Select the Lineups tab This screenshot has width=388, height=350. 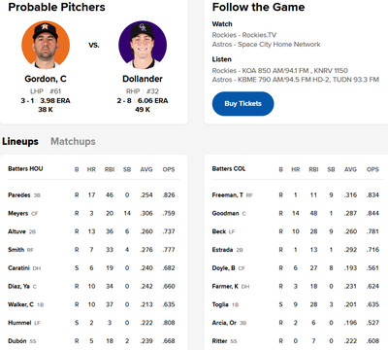(20, 141)
